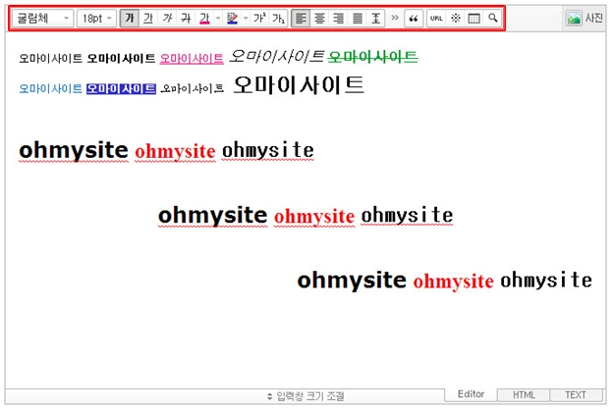
Task: Apply superscript formatting
Action: point(259,19)
